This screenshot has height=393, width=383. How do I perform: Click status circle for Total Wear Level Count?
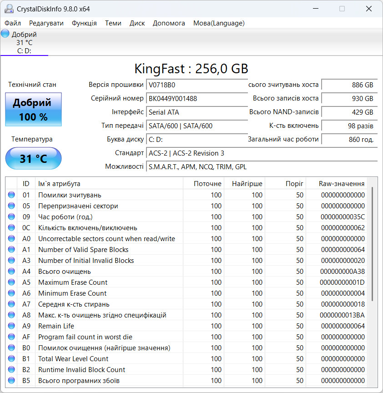[x=11, y=359]
